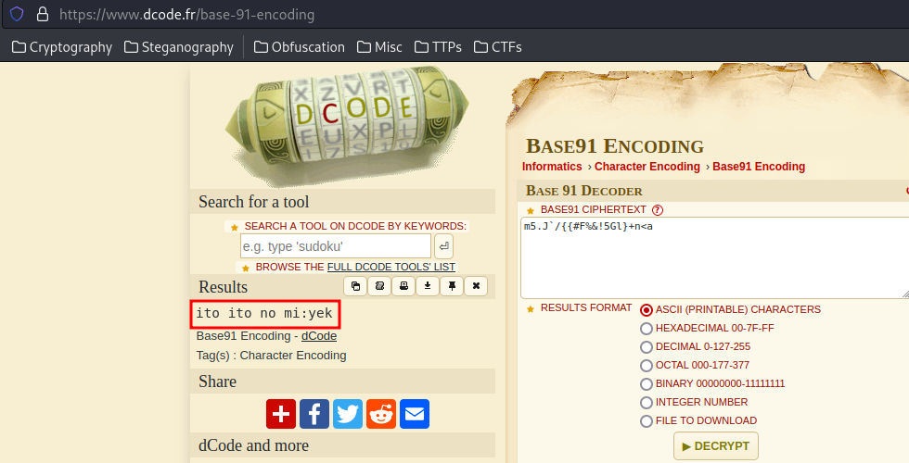Share by email envelope icon
The height and width of the screenshot is (463, 909).
(415, 414)
